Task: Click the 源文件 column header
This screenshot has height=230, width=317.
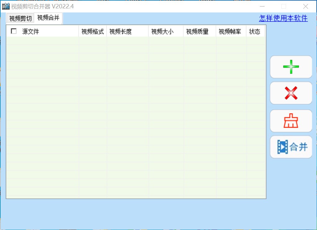Action: tap(30, 32)
